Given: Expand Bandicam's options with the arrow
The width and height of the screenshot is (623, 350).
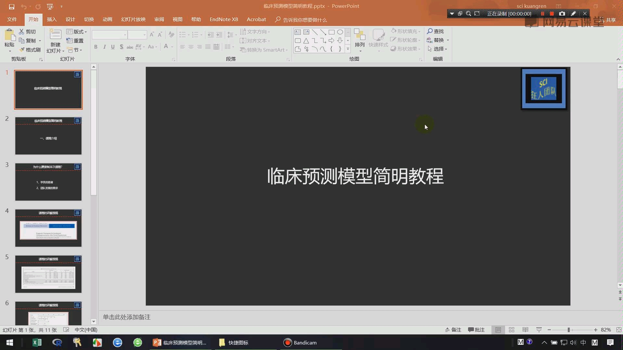Looking at the screenshot, I should [451, 13].
